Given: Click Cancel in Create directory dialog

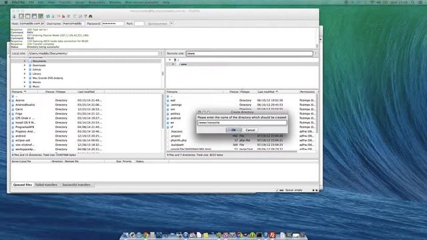Looking at the screenshot, I should pyautogui.click(x=250, y=130).
